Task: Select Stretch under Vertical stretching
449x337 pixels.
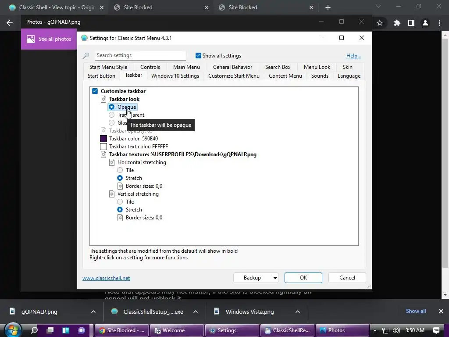Action: pos(120,210)
